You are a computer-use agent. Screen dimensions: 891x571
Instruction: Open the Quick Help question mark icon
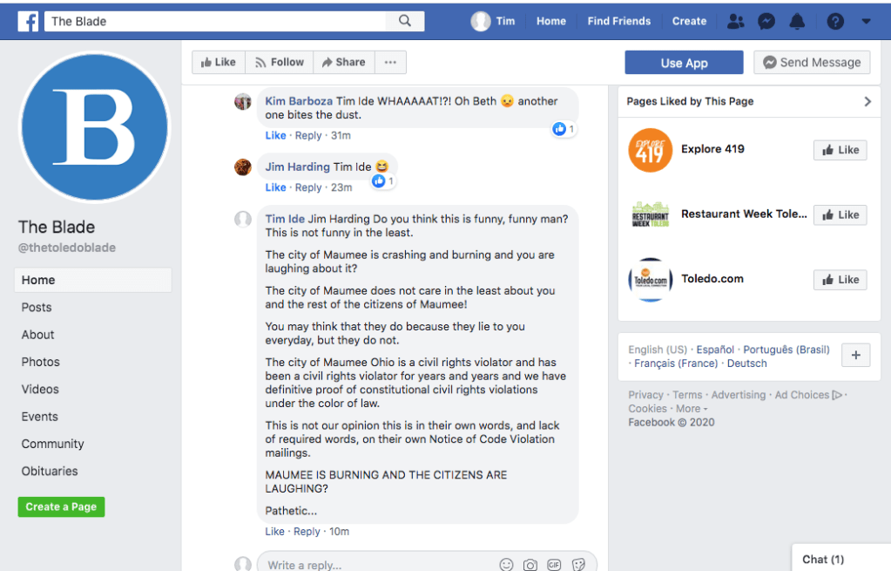(835, 21)
